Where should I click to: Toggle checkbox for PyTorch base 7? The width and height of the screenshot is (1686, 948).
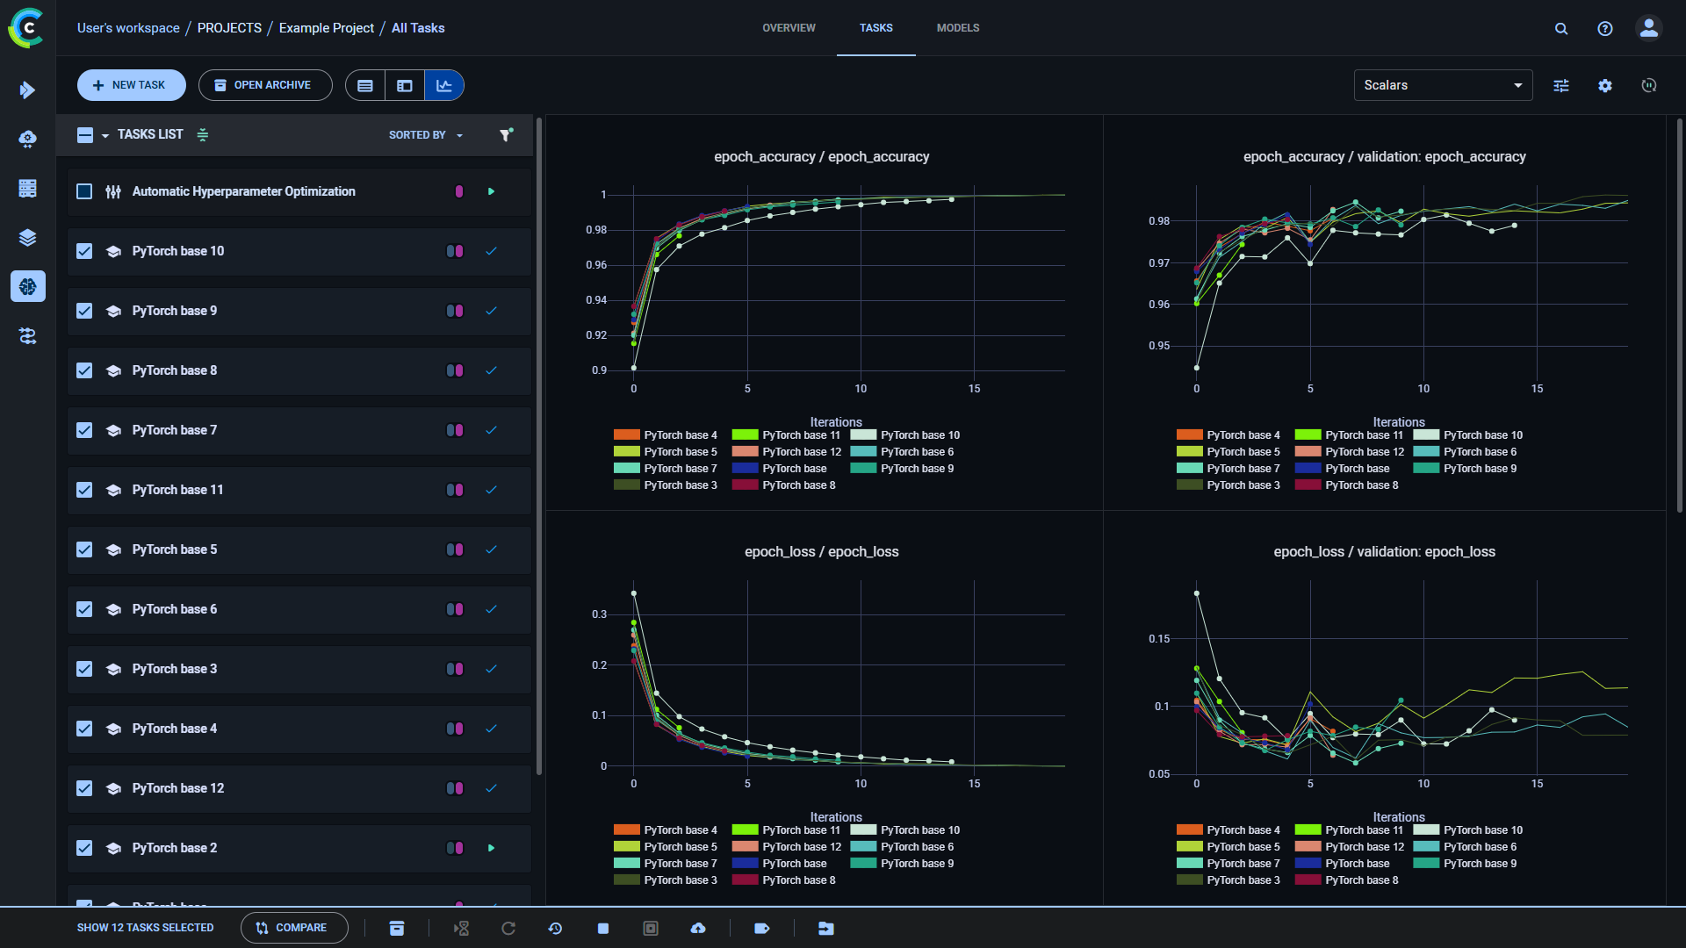click(86, 429)
